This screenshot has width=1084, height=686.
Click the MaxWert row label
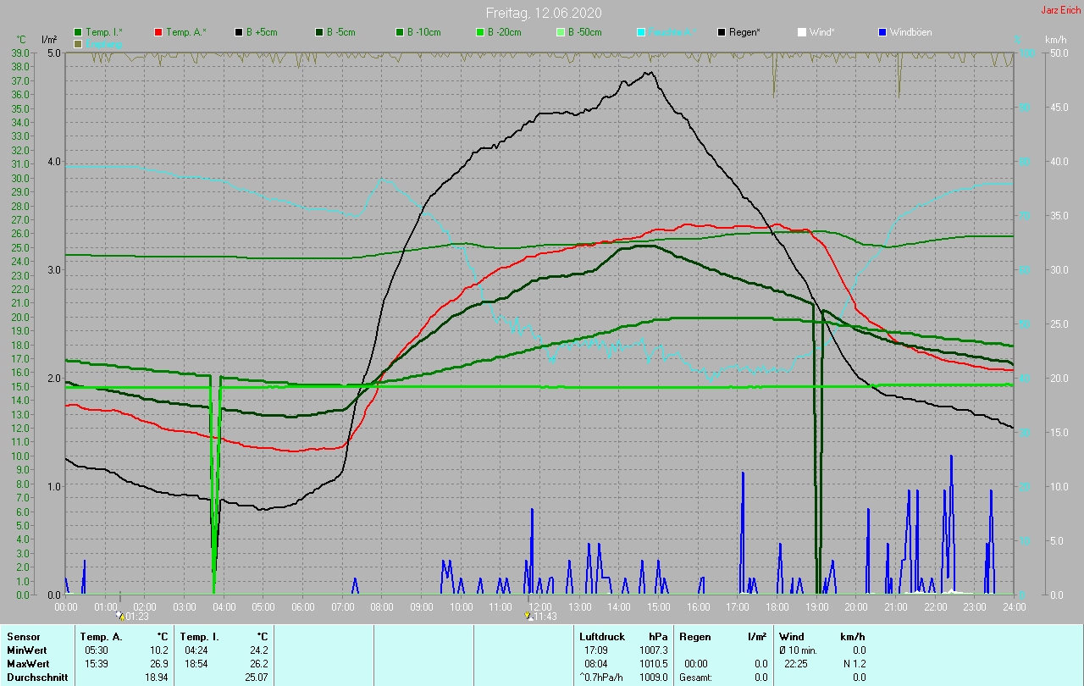[x=28, y=663]
